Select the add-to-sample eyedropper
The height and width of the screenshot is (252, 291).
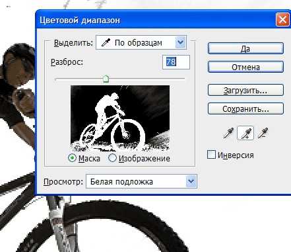pyautogui.click(x=245, y=133)
